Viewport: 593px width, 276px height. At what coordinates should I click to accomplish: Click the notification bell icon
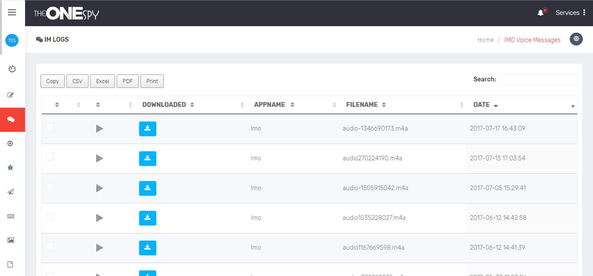pos(541,13)
